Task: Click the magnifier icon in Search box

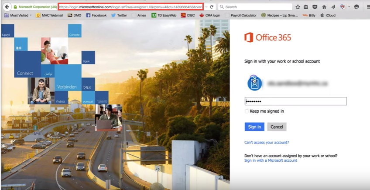Action: tap(222, 7)
